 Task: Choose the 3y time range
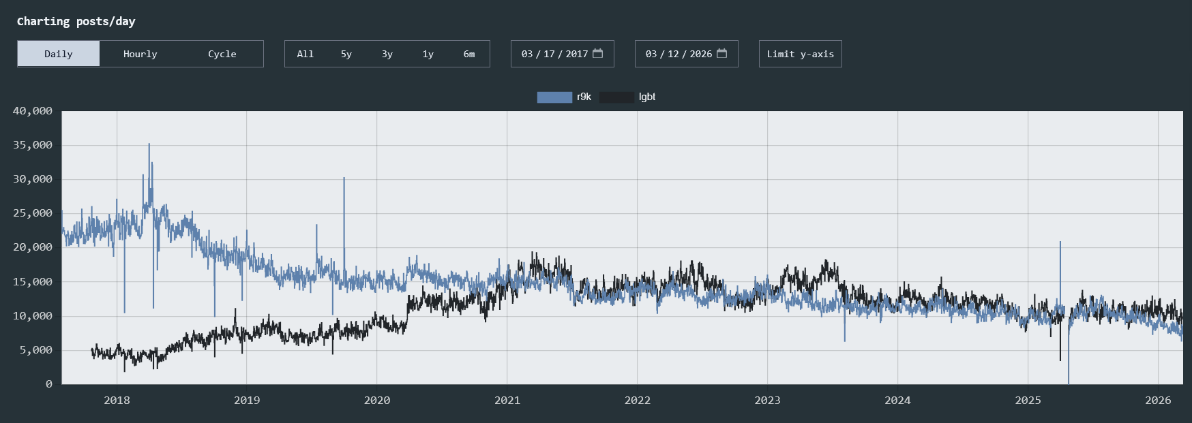coord(387,54)
